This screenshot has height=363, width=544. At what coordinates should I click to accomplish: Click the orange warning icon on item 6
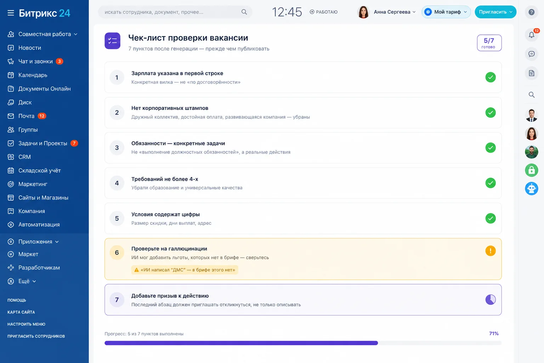[x=490, y=251]
